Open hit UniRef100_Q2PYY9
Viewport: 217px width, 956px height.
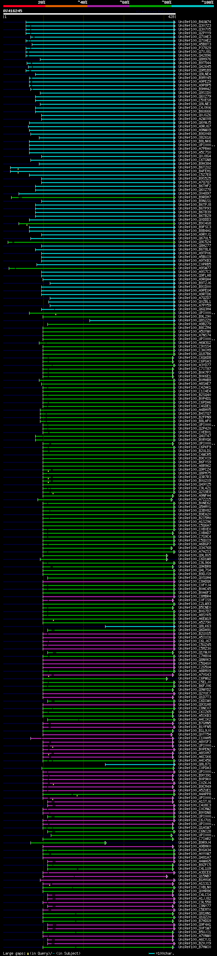[195, 33]
